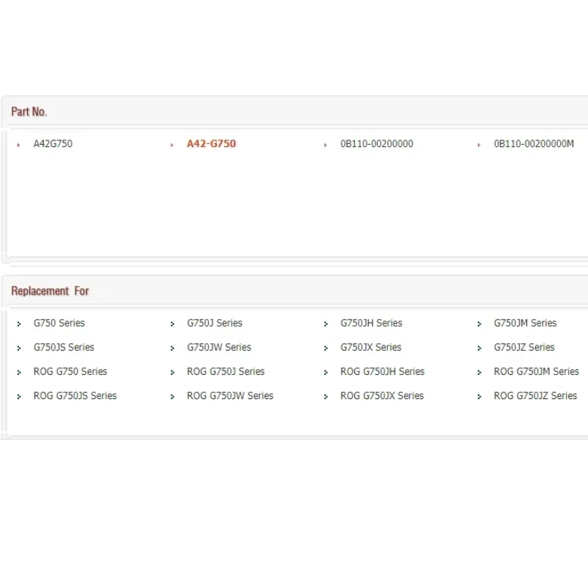
Task: Choose the G750J Series entry
Action: (x=214, y=323)
